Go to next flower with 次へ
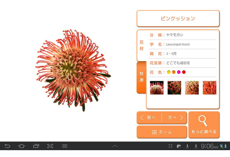 (174, 117)
